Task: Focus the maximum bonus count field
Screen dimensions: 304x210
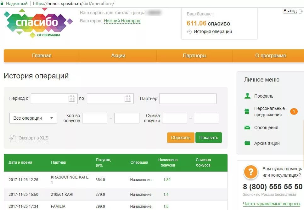Action: tap(127, 118)
